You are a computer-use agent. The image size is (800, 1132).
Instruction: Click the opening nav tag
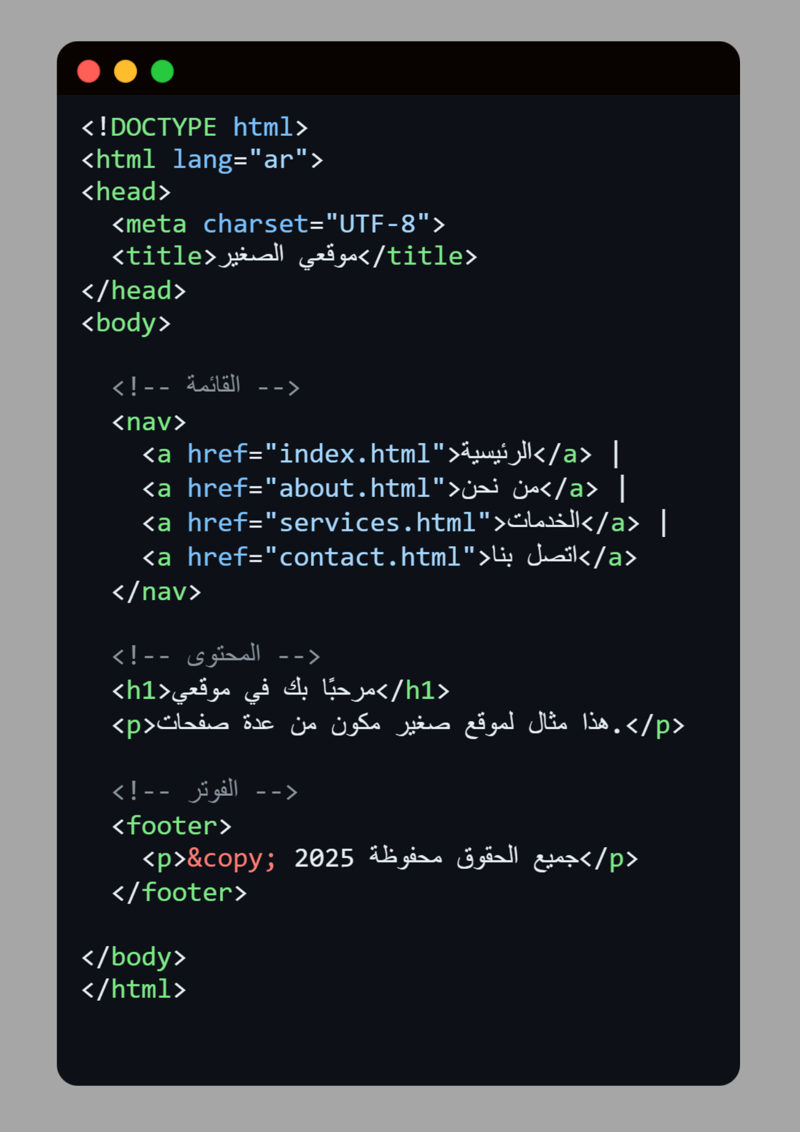149,422
